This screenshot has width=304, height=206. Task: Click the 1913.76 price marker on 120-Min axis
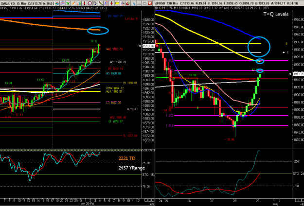pos(299,74)
